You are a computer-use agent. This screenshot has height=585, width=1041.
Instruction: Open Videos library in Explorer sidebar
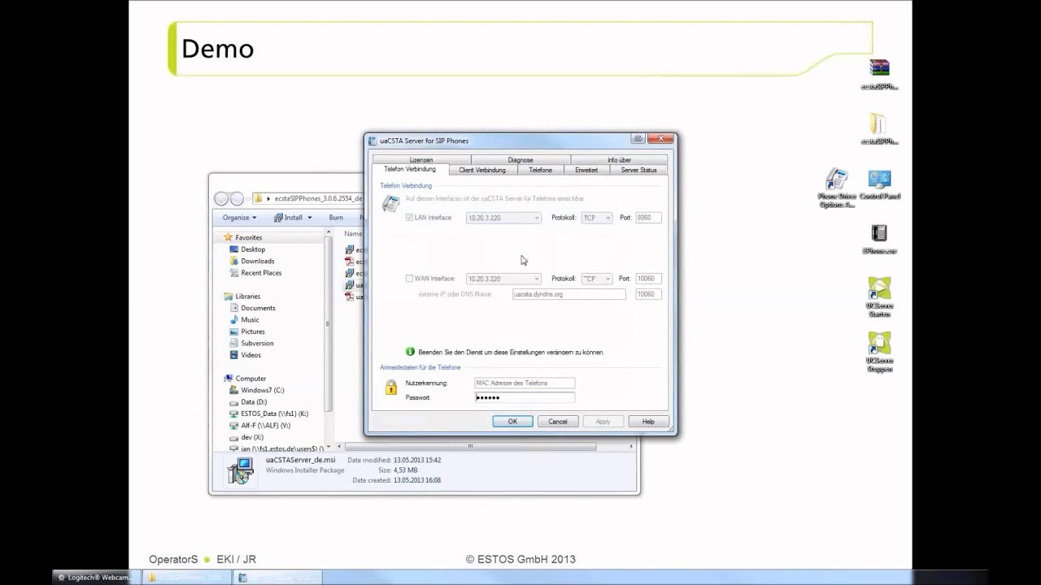tap(250, 355)
